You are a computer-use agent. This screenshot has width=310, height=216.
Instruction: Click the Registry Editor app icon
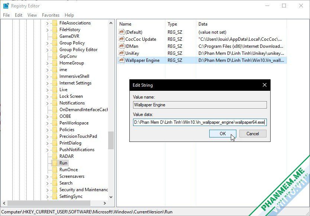[6, 6]
